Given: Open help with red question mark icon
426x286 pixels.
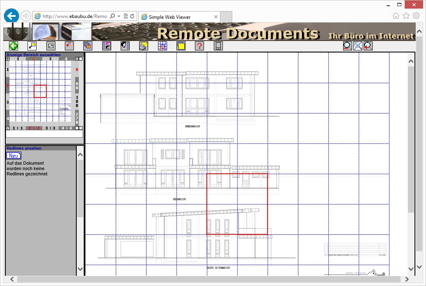Looking at the screenshot, I should (199, 46).
